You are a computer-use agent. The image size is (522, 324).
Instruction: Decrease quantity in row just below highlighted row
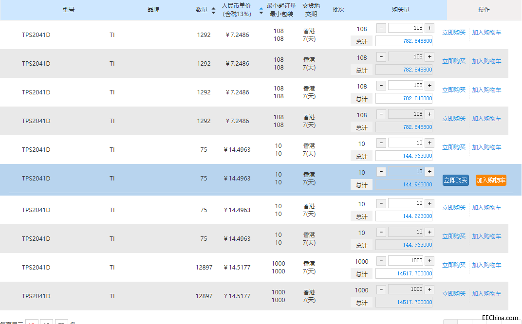pos(381,203)
